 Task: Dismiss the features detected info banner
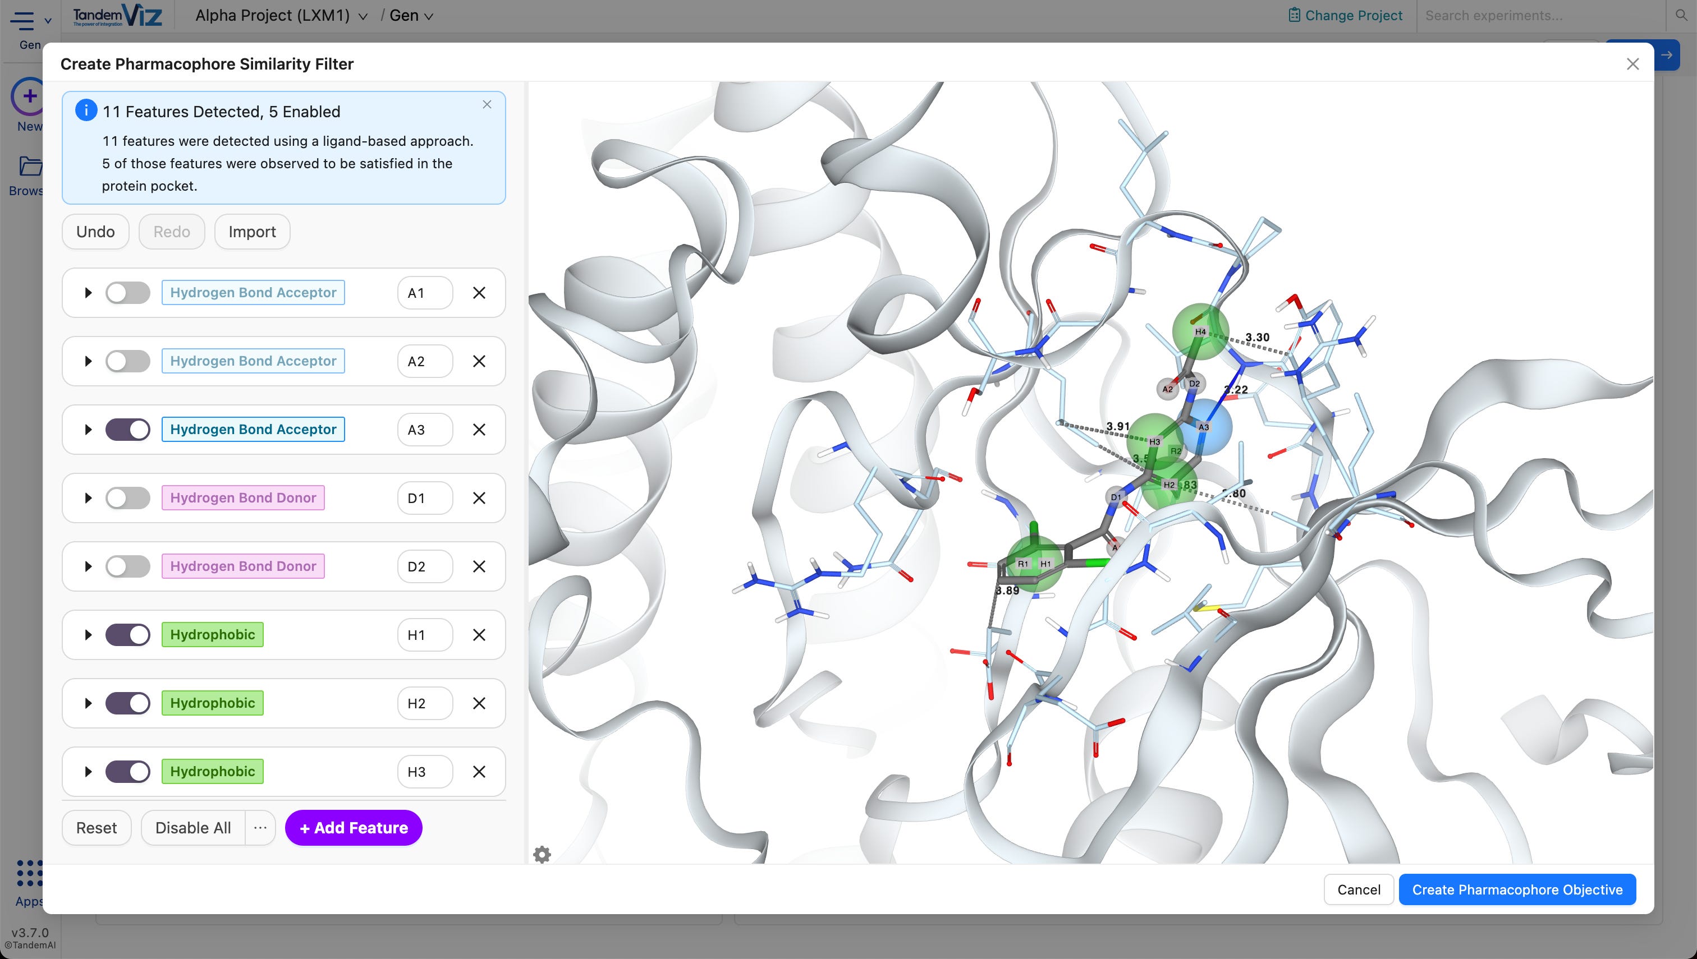pos(487,105)
